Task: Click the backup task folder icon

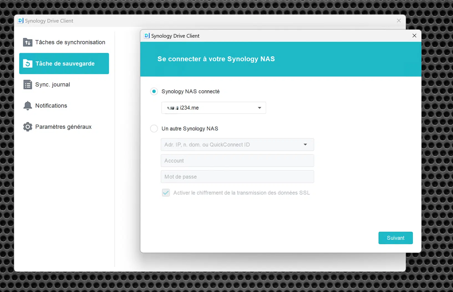Action: pos(27,63)
